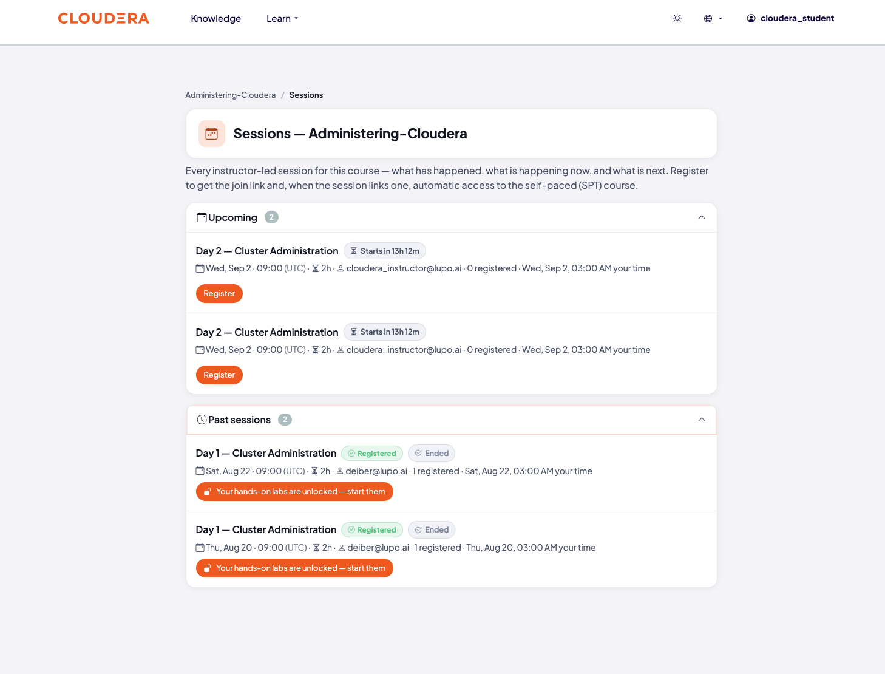Viewport: 885px width, 674px height.
Task: Click the 'Upcoming' heading label
Action: coord(232,217)
